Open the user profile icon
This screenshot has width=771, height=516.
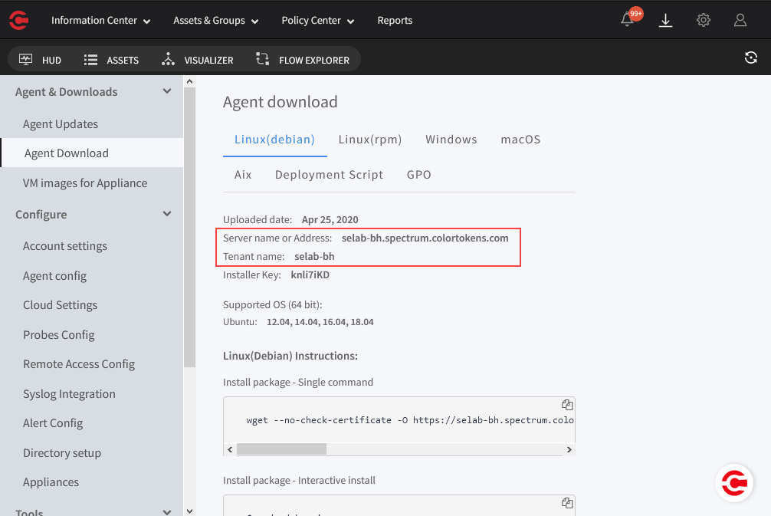point(740,20)
